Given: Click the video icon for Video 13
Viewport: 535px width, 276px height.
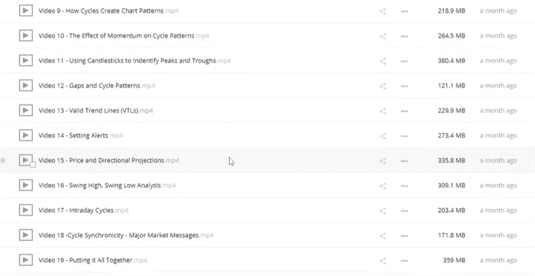Looking at the screenshot, I should (26, 111).
